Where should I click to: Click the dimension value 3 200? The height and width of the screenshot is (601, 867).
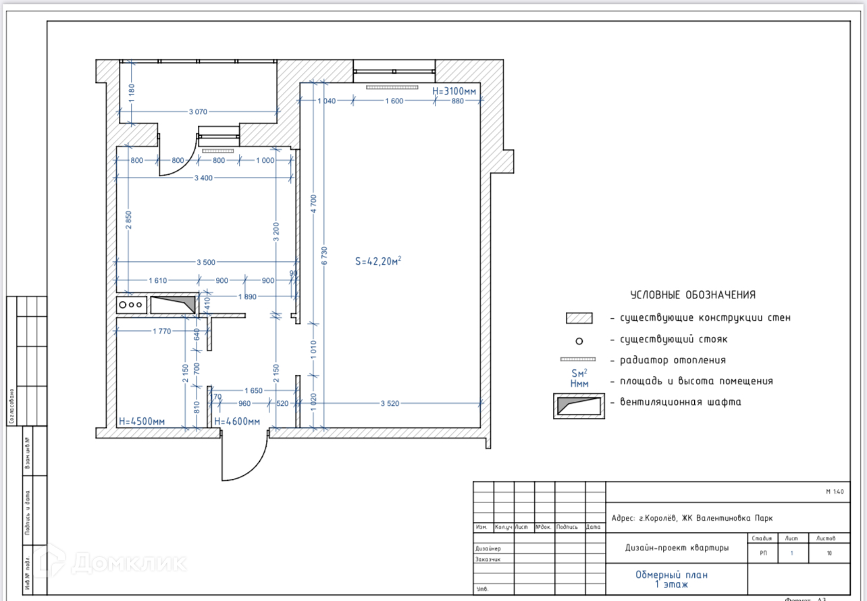click(275, 232)
